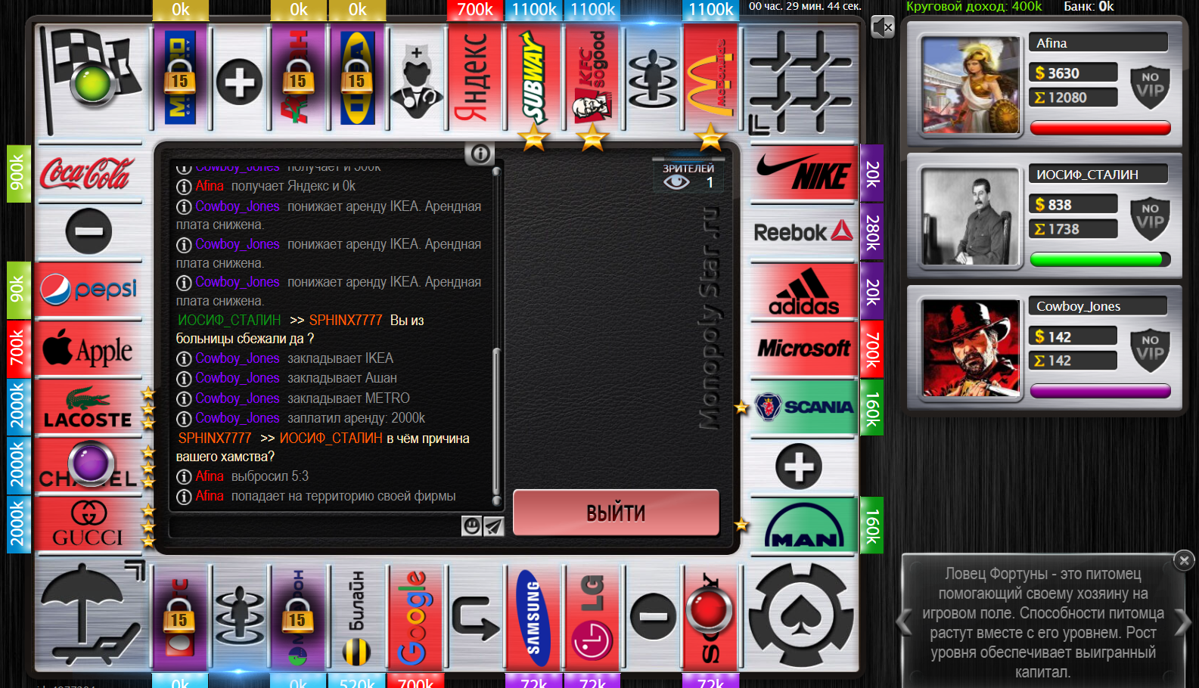
Task: Select the Samsung property cell
Action: click(534, 618)
